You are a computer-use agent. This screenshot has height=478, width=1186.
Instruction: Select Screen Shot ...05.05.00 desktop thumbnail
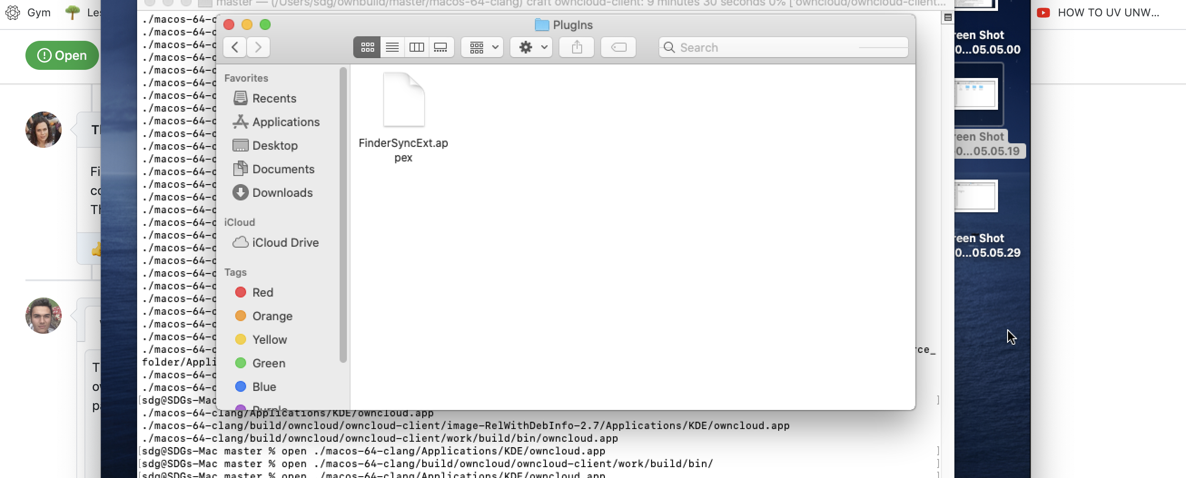click(975, 5)
